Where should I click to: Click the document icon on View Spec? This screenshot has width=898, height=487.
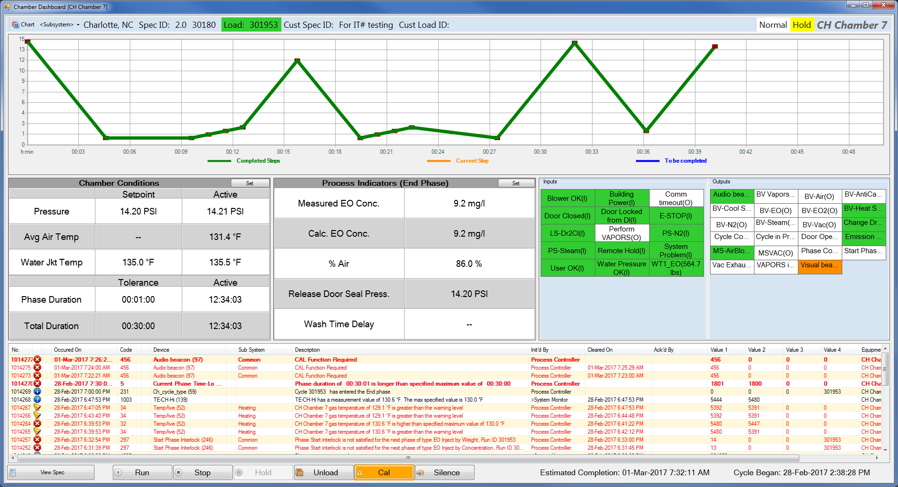pyautogui.click(x=13, y=472)
